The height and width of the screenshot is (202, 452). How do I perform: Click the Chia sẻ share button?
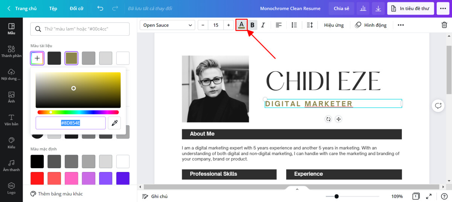(341, 8)
